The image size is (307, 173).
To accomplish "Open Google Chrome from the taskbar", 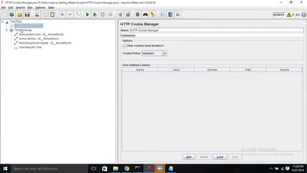I will (x=127, y=169).
